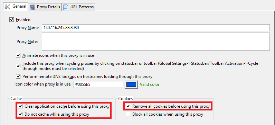Click the Valid color status text
Screen dimensions: 275x125
[x=150, y=84]
